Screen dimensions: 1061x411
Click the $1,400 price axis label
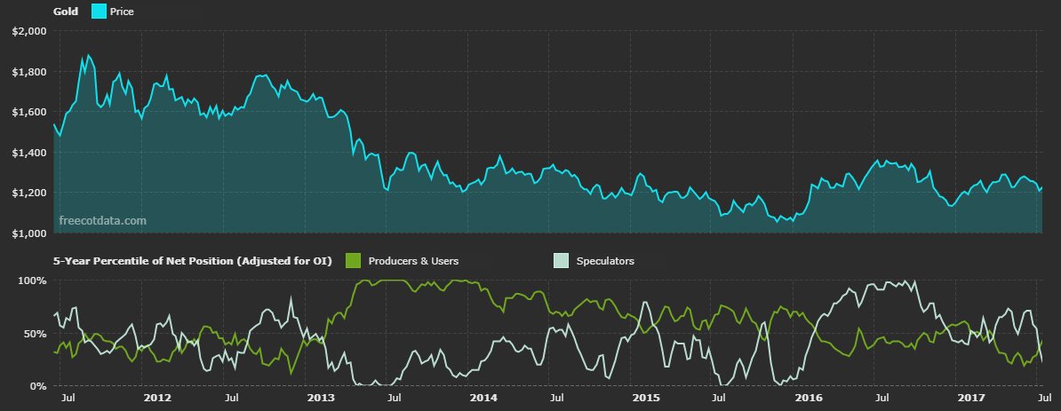29,153
